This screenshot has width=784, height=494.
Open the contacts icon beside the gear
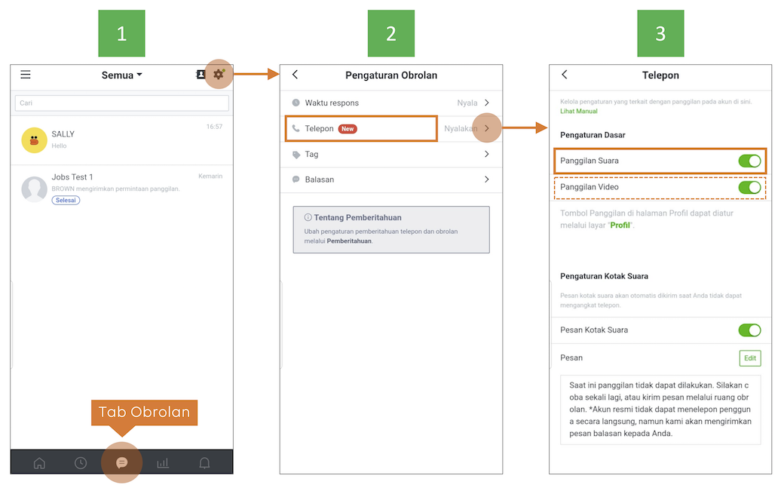[x=201, y=75]
